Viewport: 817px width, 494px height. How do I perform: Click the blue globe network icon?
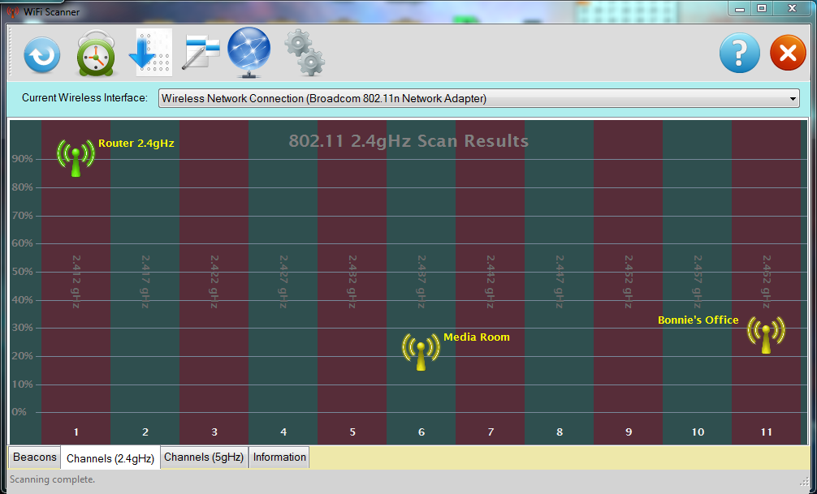point(249,53)
